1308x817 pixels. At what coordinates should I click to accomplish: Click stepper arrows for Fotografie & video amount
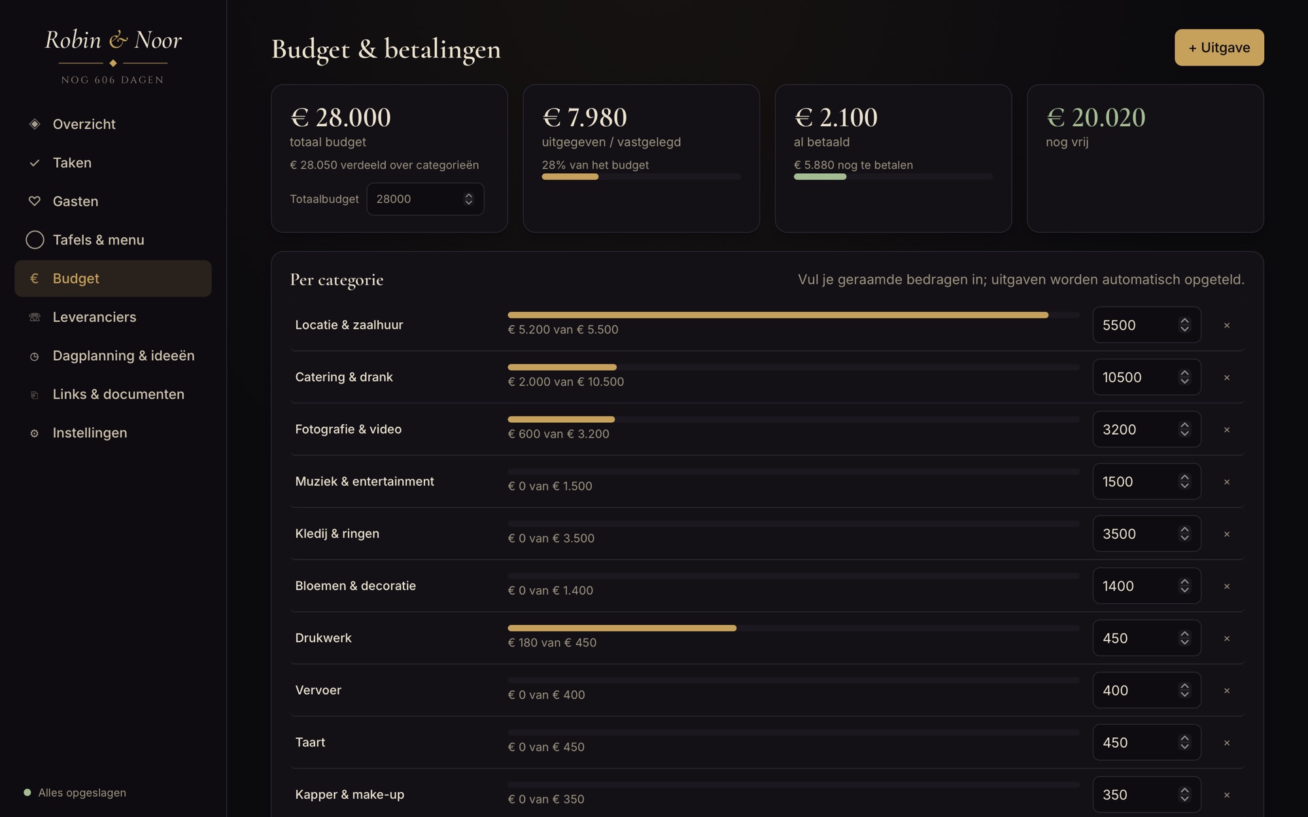[1184, 429]
